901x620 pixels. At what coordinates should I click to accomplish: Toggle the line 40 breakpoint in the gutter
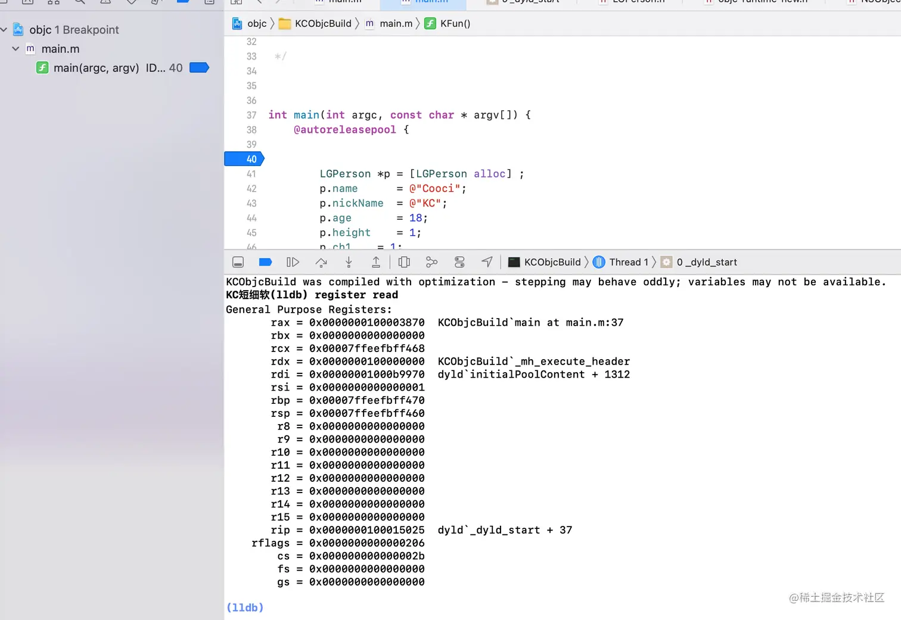(x=244, y=159)
